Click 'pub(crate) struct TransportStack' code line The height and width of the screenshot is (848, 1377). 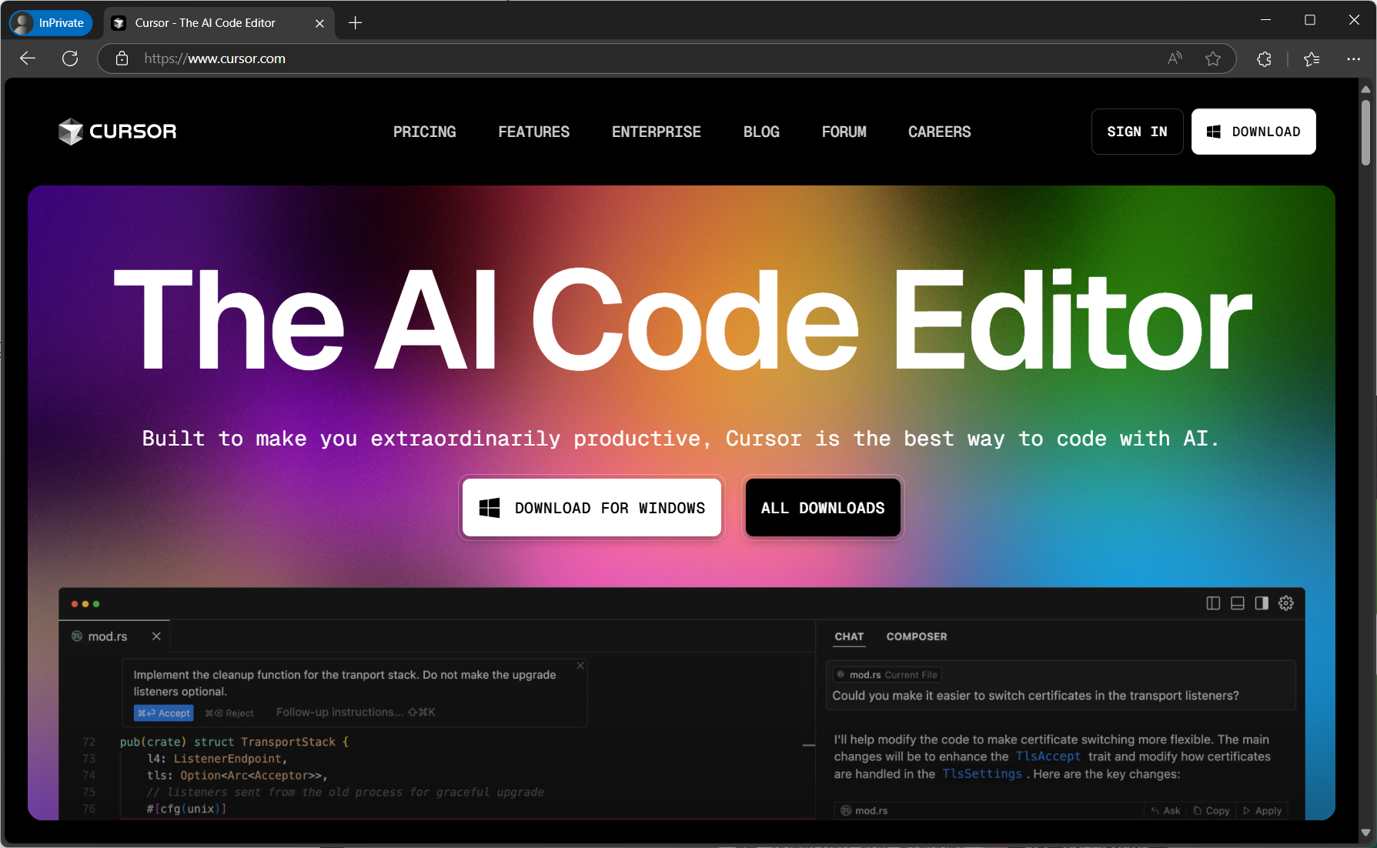point(234,742)
